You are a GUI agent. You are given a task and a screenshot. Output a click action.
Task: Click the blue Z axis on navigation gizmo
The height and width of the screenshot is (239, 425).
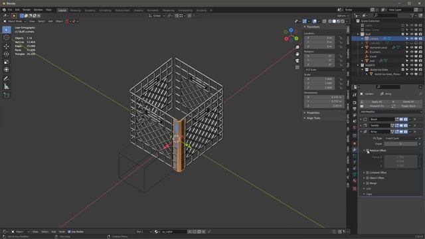coord(291,30)
